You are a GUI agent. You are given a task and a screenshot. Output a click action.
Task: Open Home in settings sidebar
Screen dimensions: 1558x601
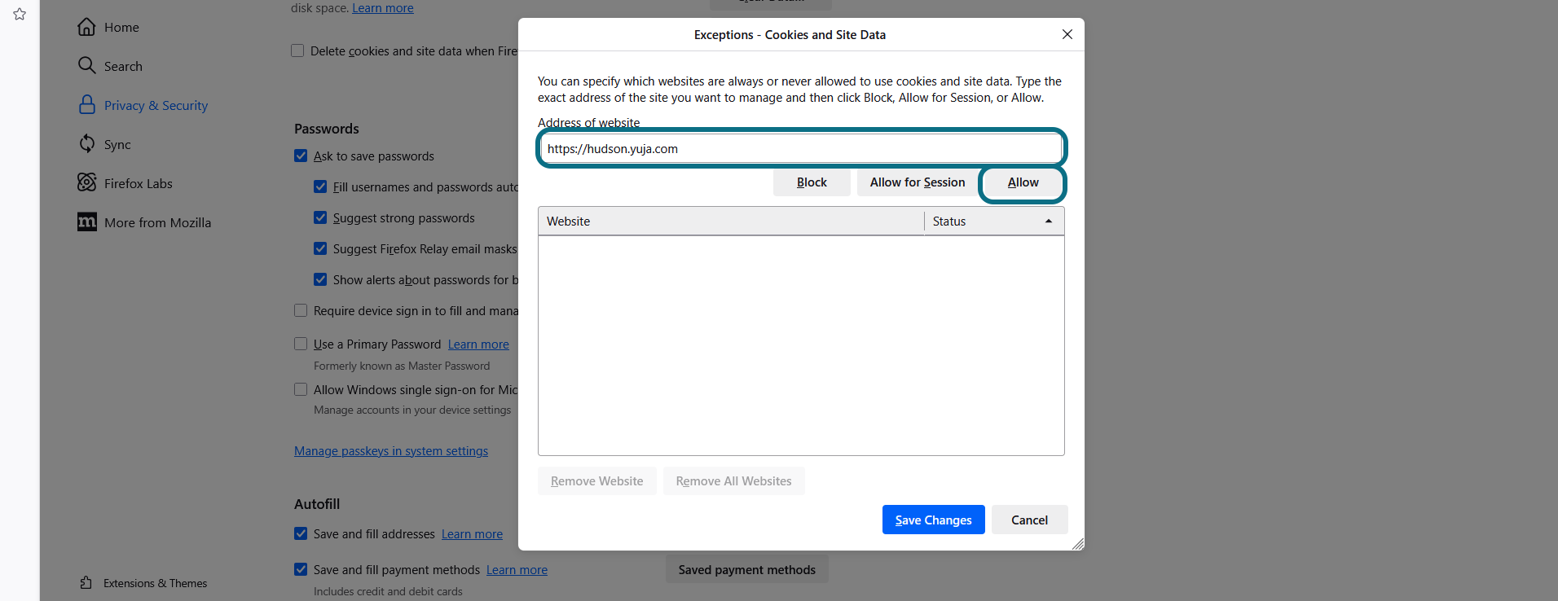[x=121, y=27]
